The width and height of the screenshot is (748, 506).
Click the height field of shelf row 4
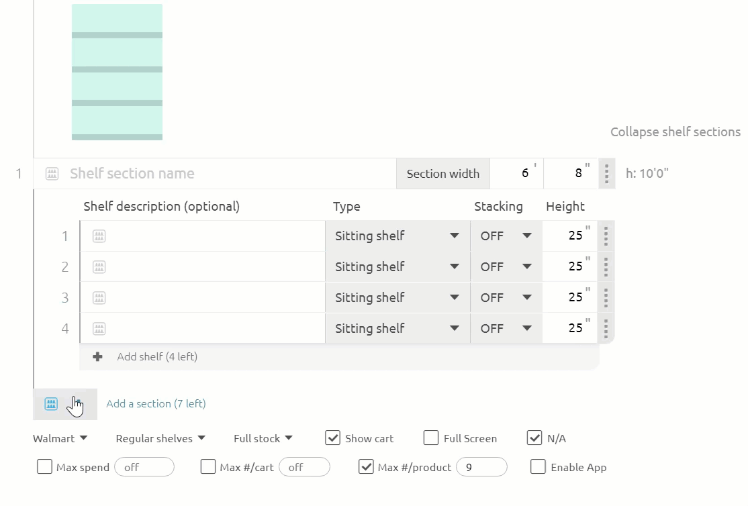(x=569, y=329)
